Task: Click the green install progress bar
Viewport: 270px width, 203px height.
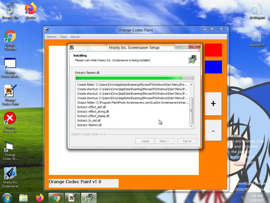Action: (x=134, y=77)
